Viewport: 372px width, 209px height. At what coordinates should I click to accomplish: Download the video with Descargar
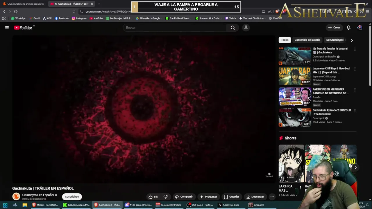255,197
